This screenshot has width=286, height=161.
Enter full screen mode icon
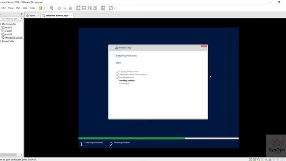(89, 8)
